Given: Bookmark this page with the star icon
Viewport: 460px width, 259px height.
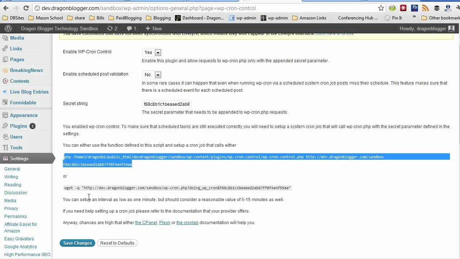Looking at the screenshot, I should tap(381, 8).
